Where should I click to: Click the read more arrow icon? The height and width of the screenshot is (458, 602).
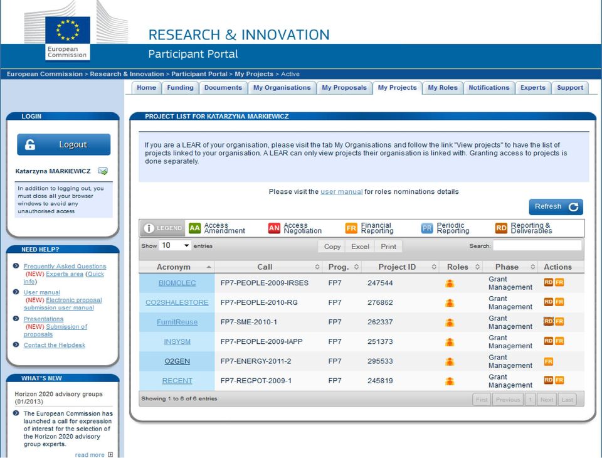[110, 454]
